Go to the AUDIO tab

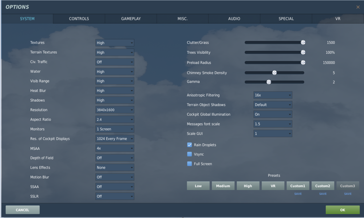[x=234, y=19]
